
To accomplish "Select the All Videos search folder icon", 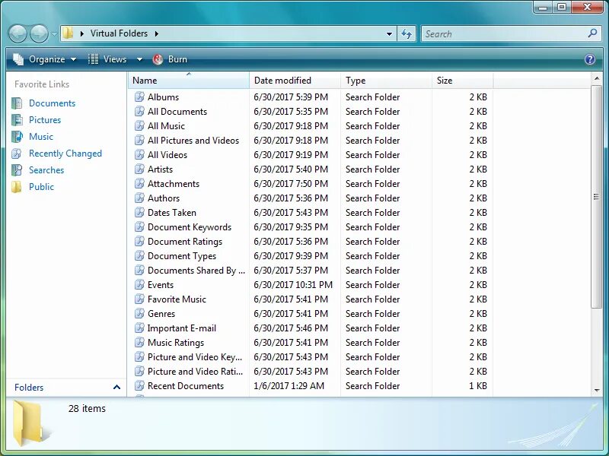I will click(x=139, y=155).
